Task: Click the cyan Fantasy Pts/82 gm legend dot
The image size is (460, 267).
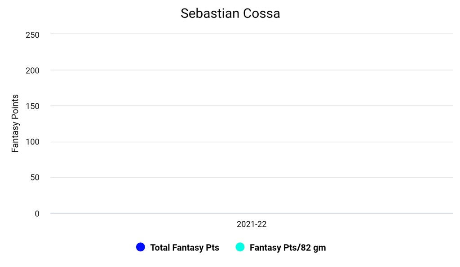Action: [x=240, y=247]
